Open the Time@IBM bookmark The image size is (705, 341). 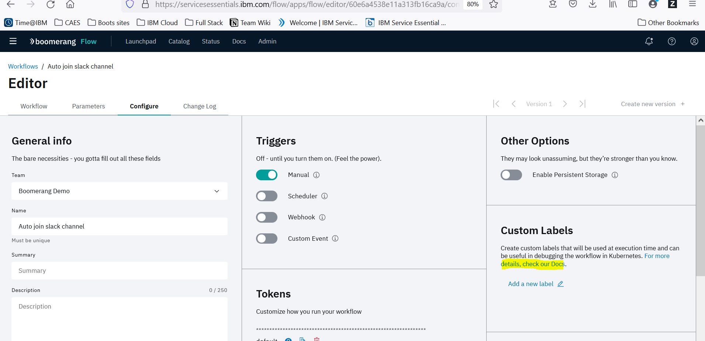click(26, 22)
